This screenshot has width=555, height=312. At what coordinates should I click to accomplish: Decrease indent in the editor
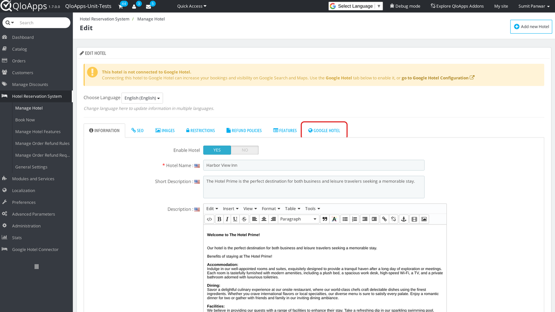coord(365,219)
